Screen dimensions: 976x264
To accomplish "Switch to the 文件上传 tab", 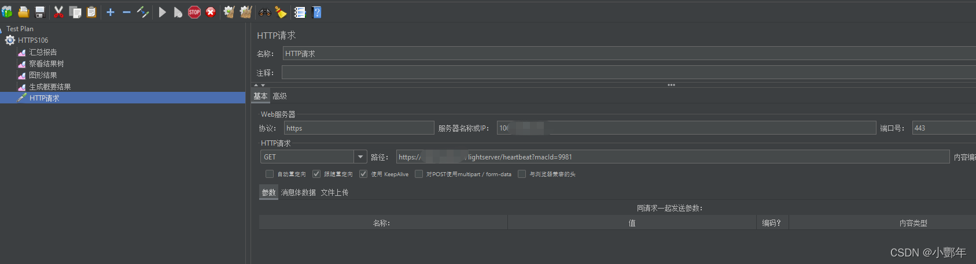I will coord(334,193).
